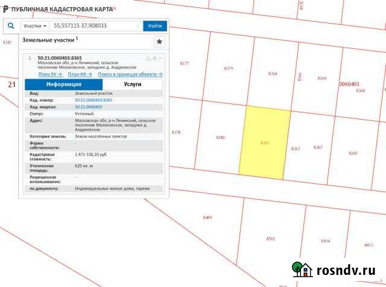
Task: Click Поиск в границах объекта link
Action: click(x=131, y=74)
